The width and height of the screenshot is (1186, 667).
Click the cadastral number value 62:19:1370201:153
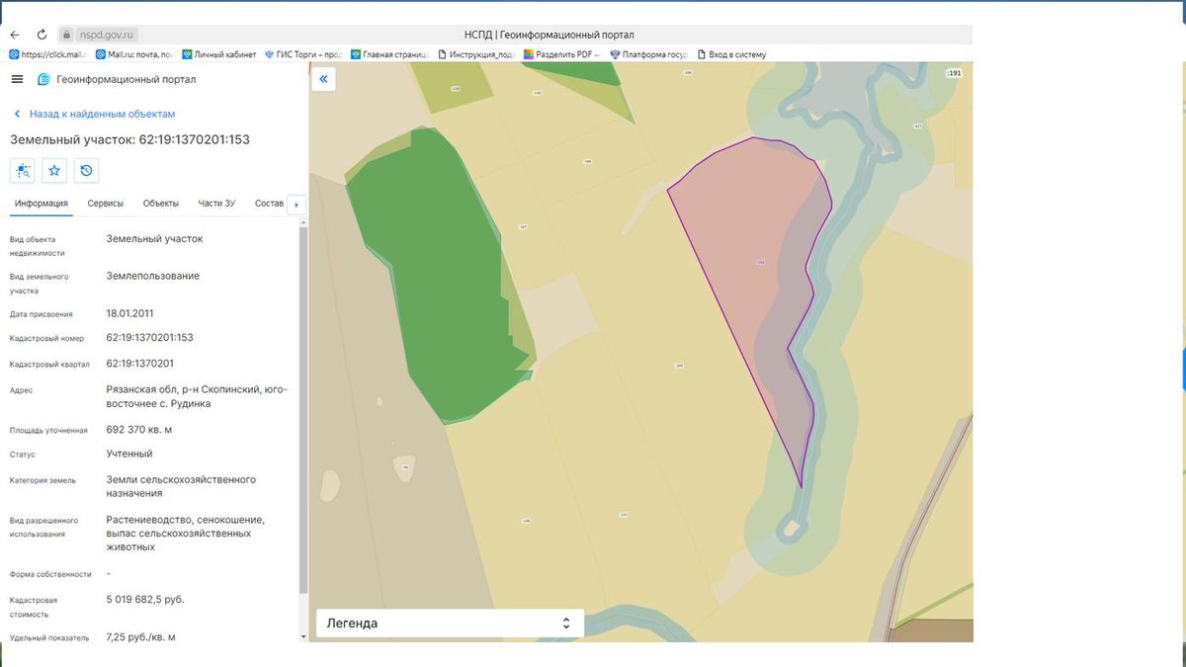coord(150,338)
